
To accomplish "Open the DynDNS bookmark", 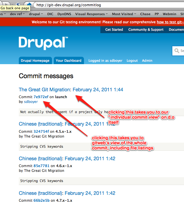I will tap(65, 14).
